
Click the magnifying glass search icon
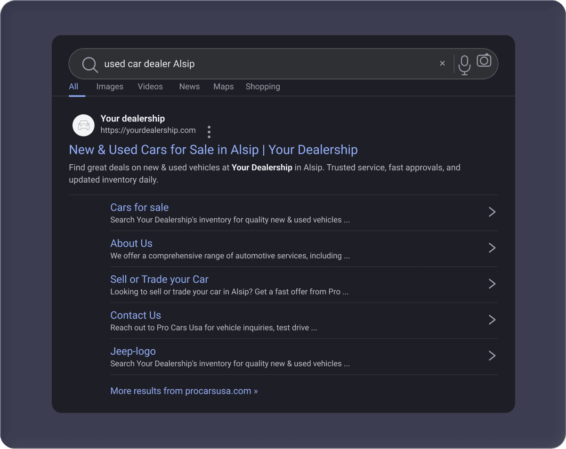pyautogui.click(x=90, y=64)
